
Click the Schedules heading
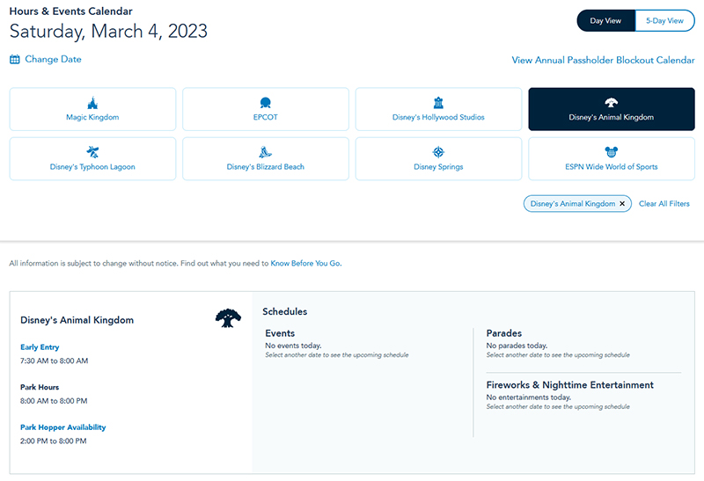(284, 312)
